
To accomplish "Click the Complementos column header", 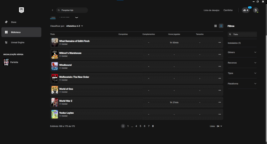I will click(149, 34).
